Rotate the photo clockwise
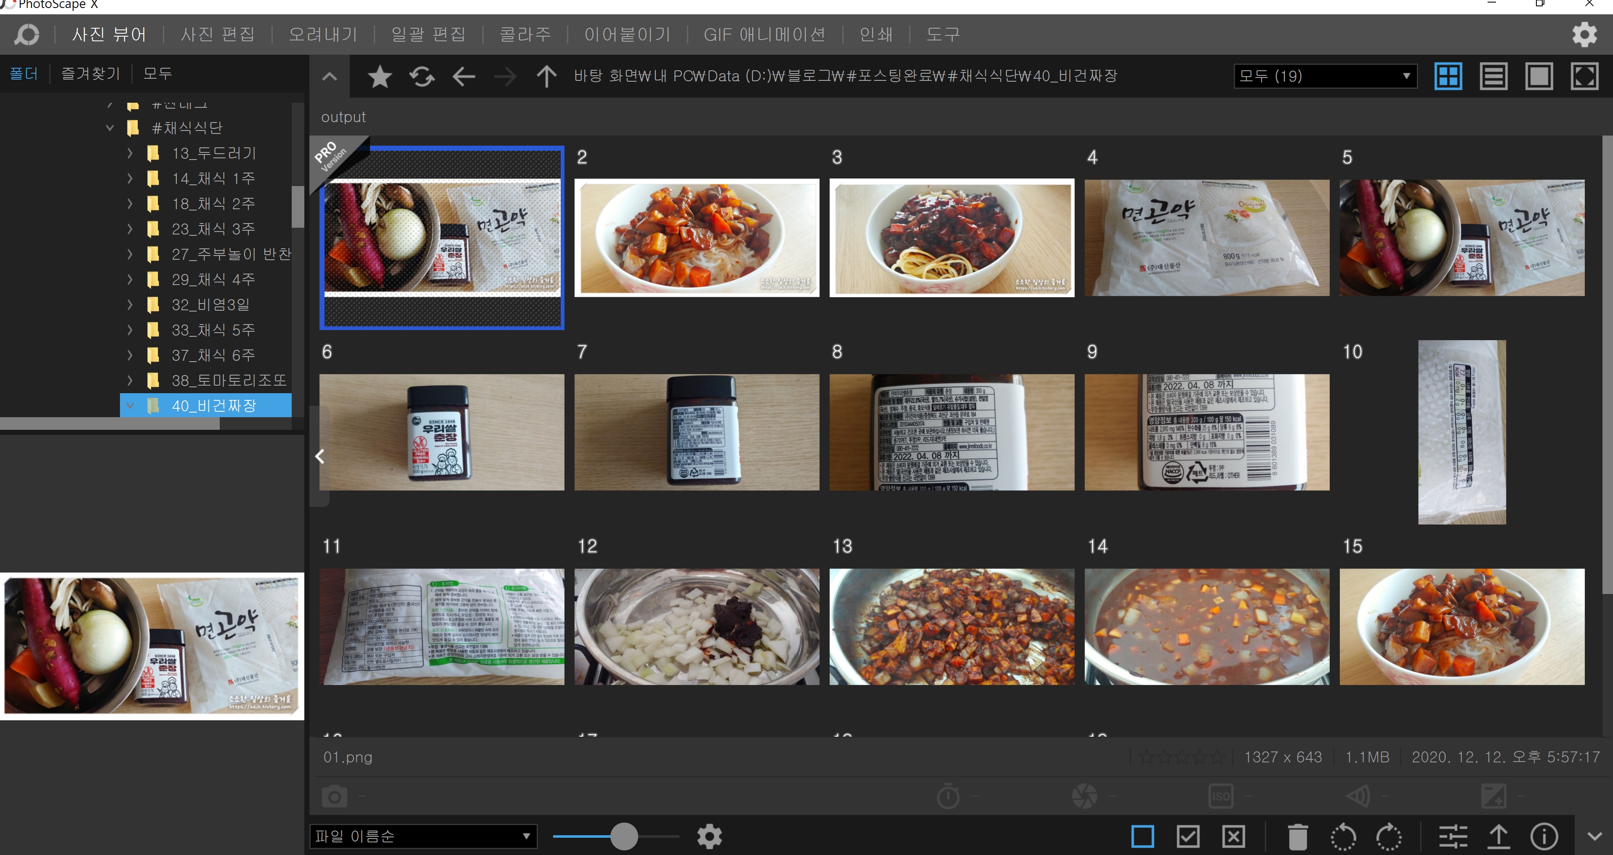This screenshot has height=855, width=1613. click(1389, 836)
